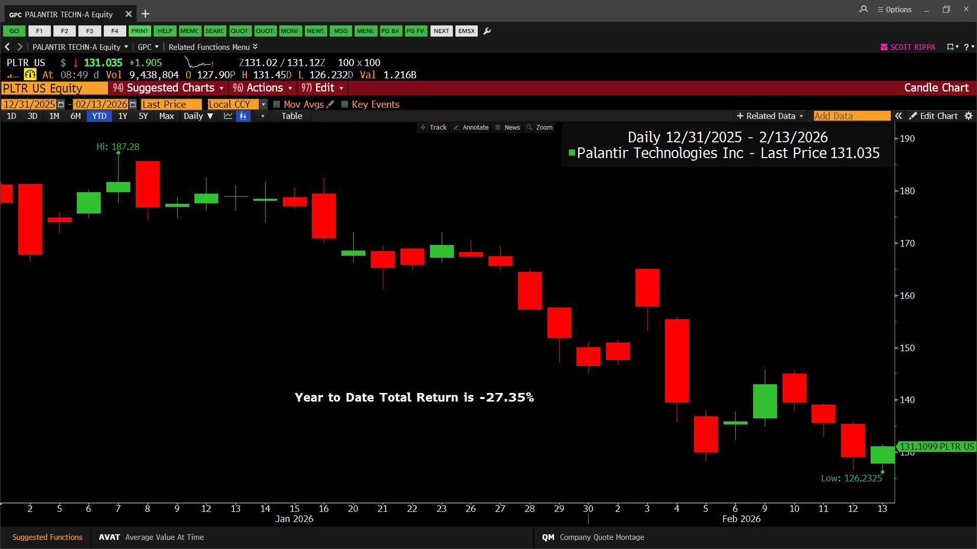This screenshot has height=549, width=977.
Task: Open the Daily periodicity dropdown
Action: (198, 116)
